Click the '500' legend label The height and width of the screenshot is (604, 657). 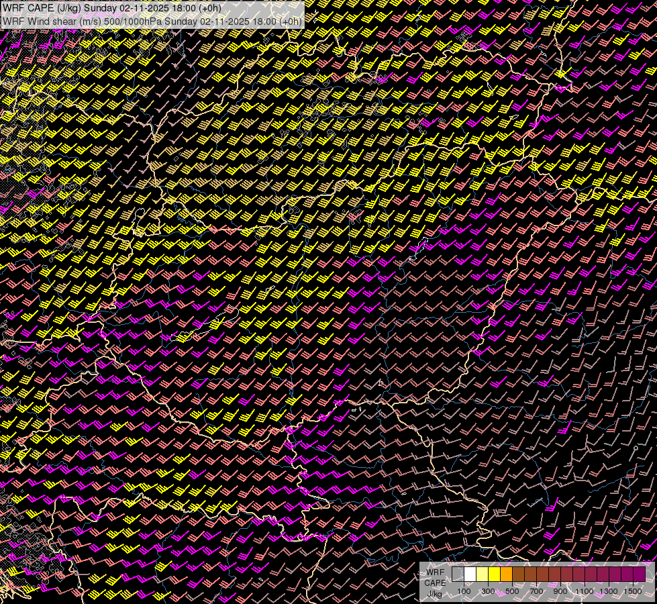click(513, 591)
